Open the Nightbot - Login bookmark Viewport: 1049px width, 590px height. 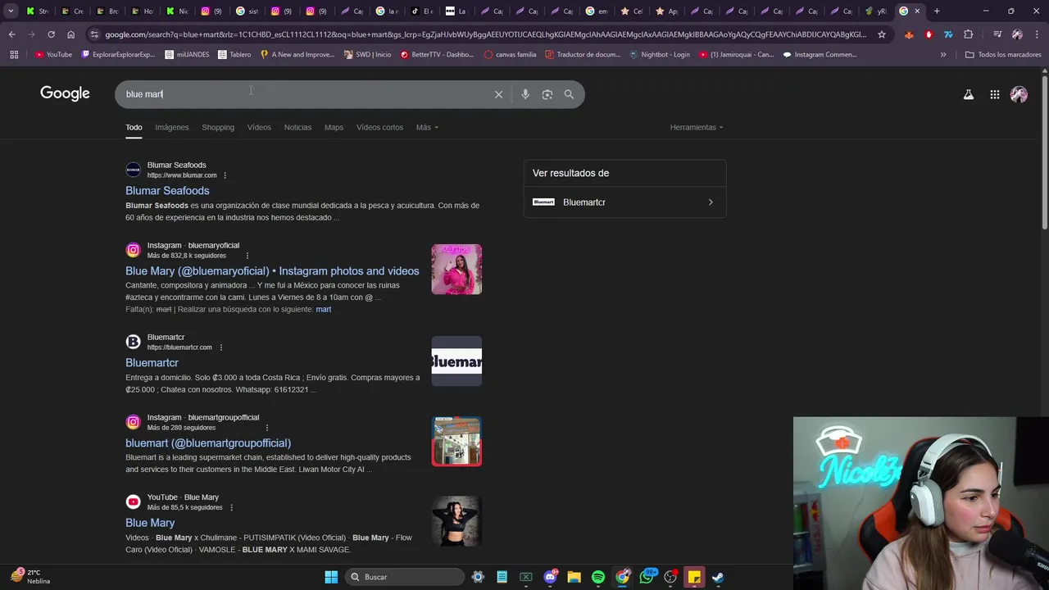click(660, 55)
